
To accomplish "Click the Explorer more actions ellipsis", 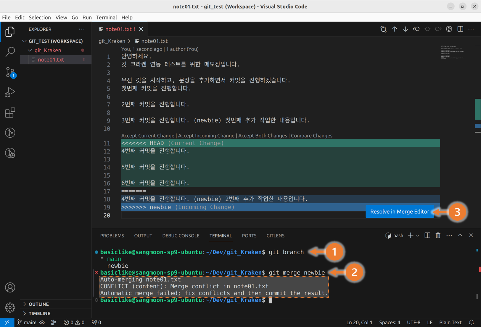I will tap(82, 29).
